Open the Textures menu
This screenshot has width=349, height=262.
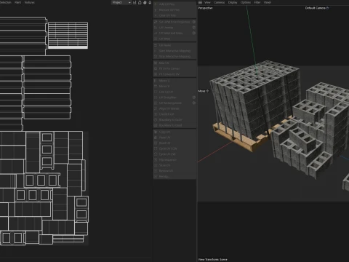(x=30, y=2)
